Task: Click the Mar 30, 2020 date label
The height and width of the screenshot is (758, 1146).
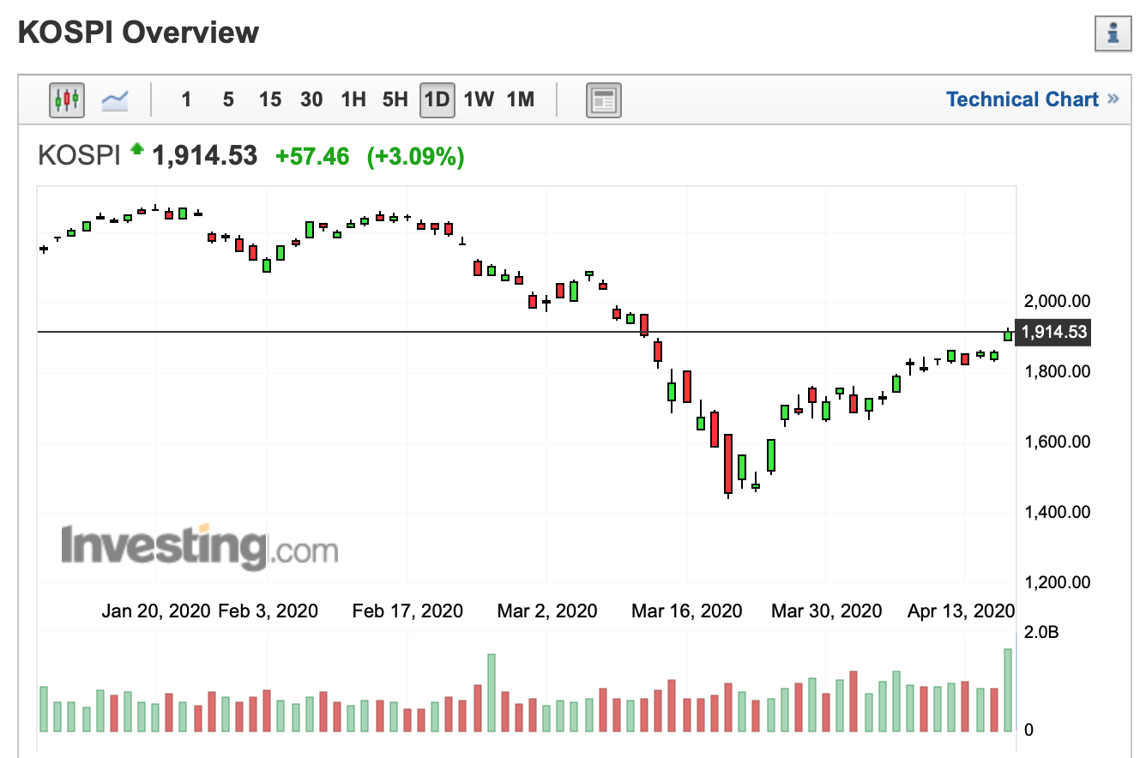Action: [826, 611]
